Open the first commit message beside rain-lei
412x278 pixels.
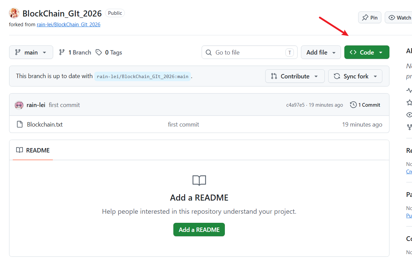tap(64, 105)
